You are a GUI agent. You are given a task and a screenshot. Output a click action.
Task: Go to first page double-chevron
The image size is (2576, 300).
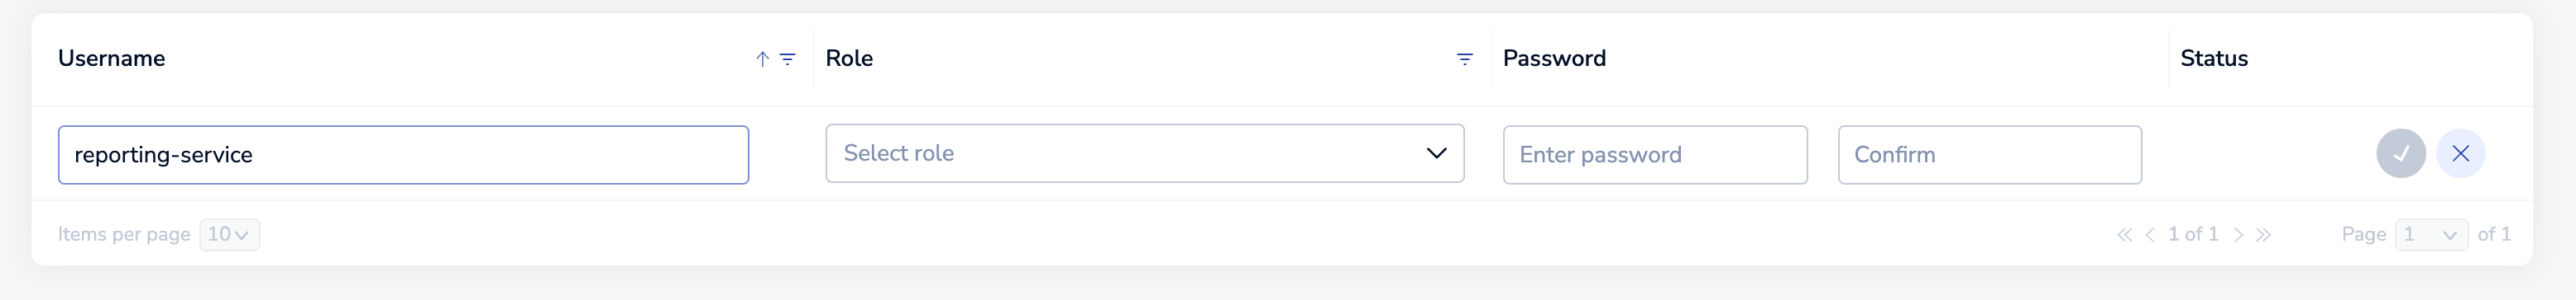(x=2124, y=235)
